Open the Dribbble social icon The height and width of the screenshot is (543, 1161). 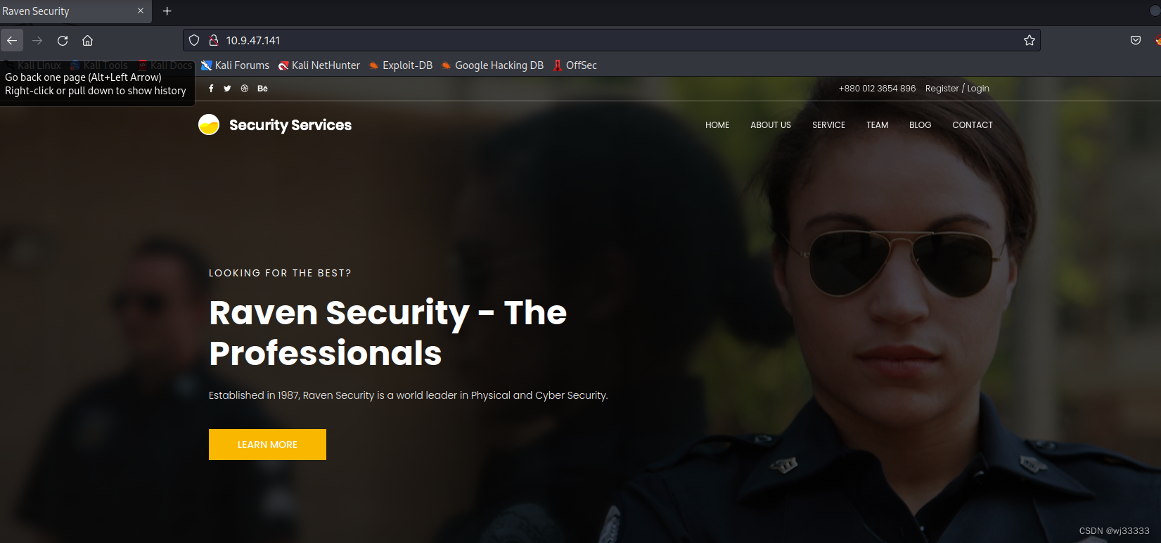[245, 89]
